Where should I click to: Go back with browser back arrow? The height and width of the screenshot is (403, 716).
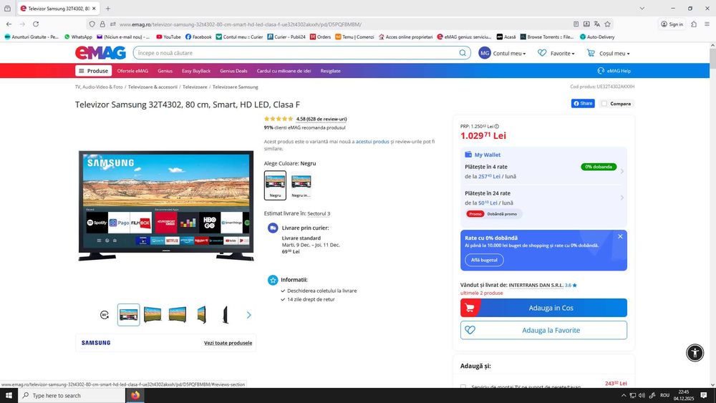(x=9, y=24)
